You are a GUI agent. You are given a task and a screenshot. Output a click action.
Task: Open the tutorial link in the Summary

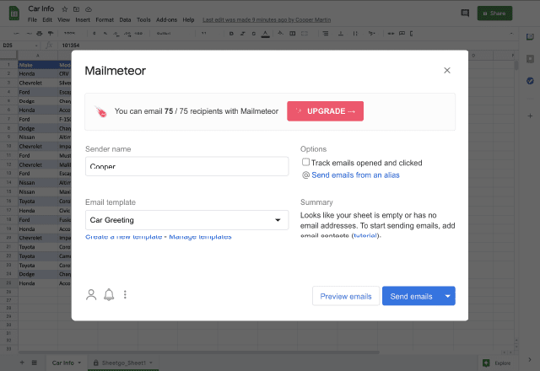tap(365, 235)
